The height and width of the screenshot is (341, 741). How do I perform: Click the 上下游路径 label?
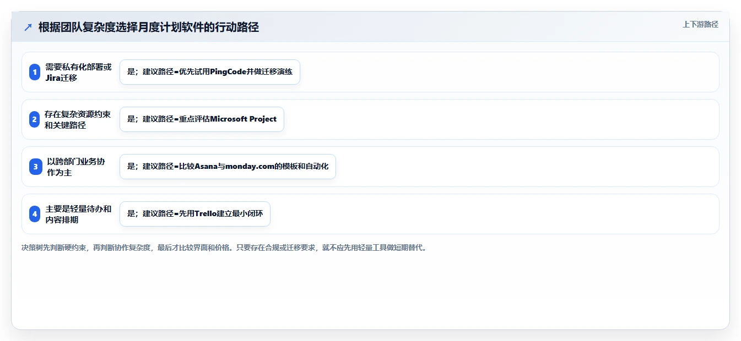pos(700,24)
